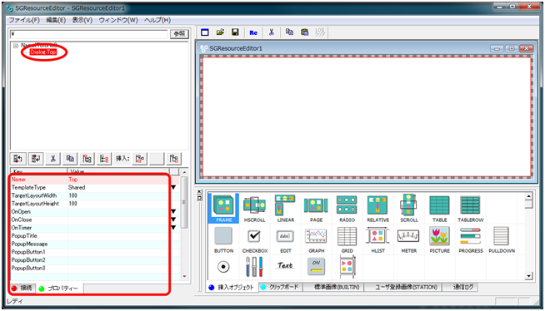The height and width of the screenshot is (311, 545).
Task: Select the PAGE insert object
Action: coord(316,208)
